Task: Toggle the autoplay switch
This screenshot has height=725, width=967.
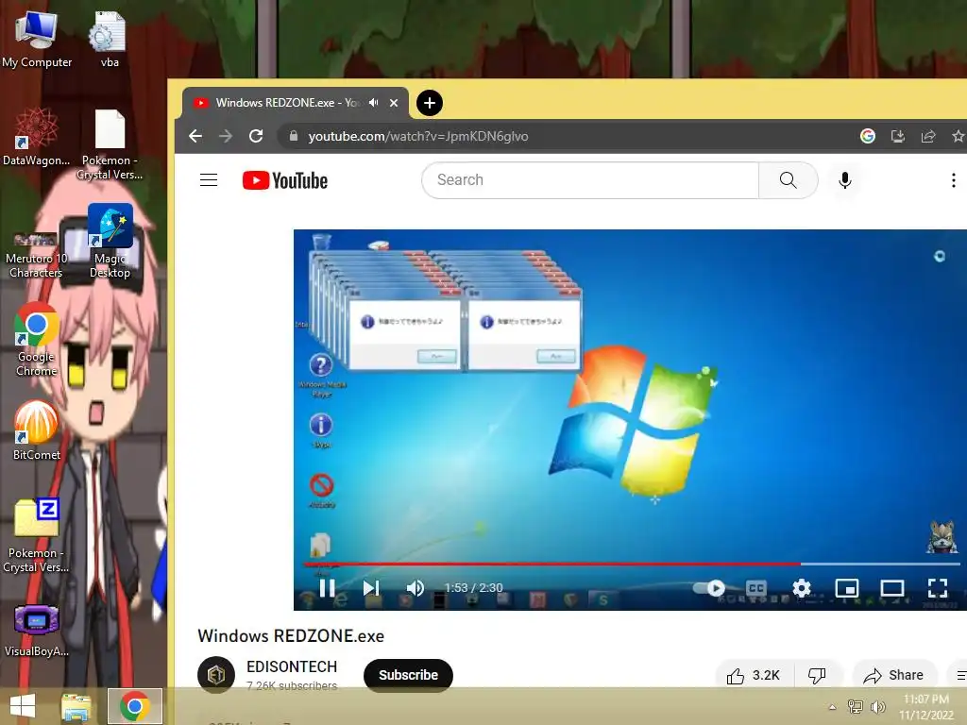Action: [709, 588]
